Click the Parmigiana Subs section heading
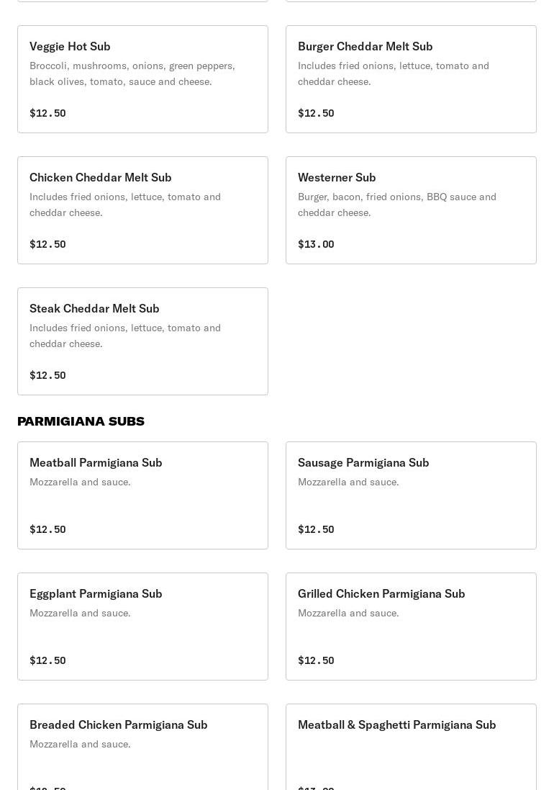 point(81,421)
